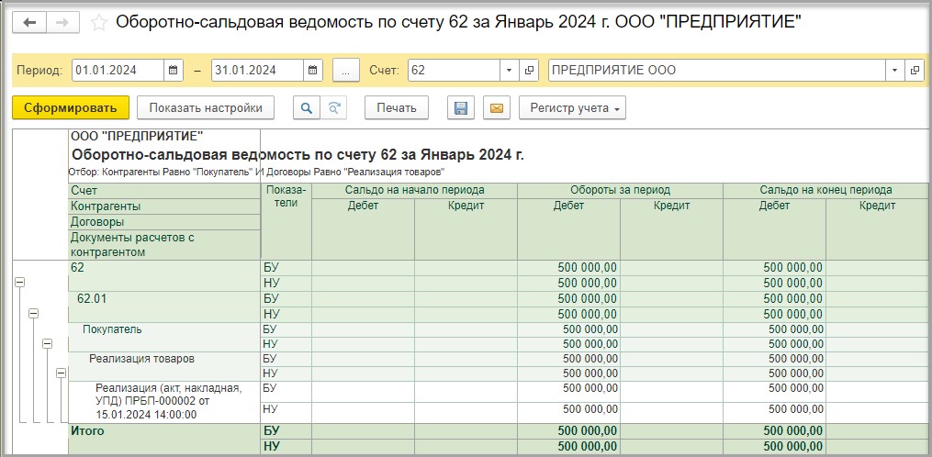Open the Регистр учета menu
Viewport: 932px width, 457px height.
click(x=572, y=108)
